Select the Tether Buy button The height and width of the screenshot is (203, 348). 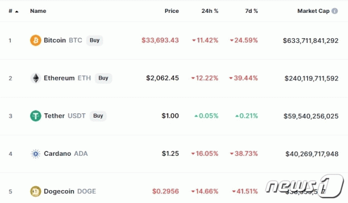[98, 116]
